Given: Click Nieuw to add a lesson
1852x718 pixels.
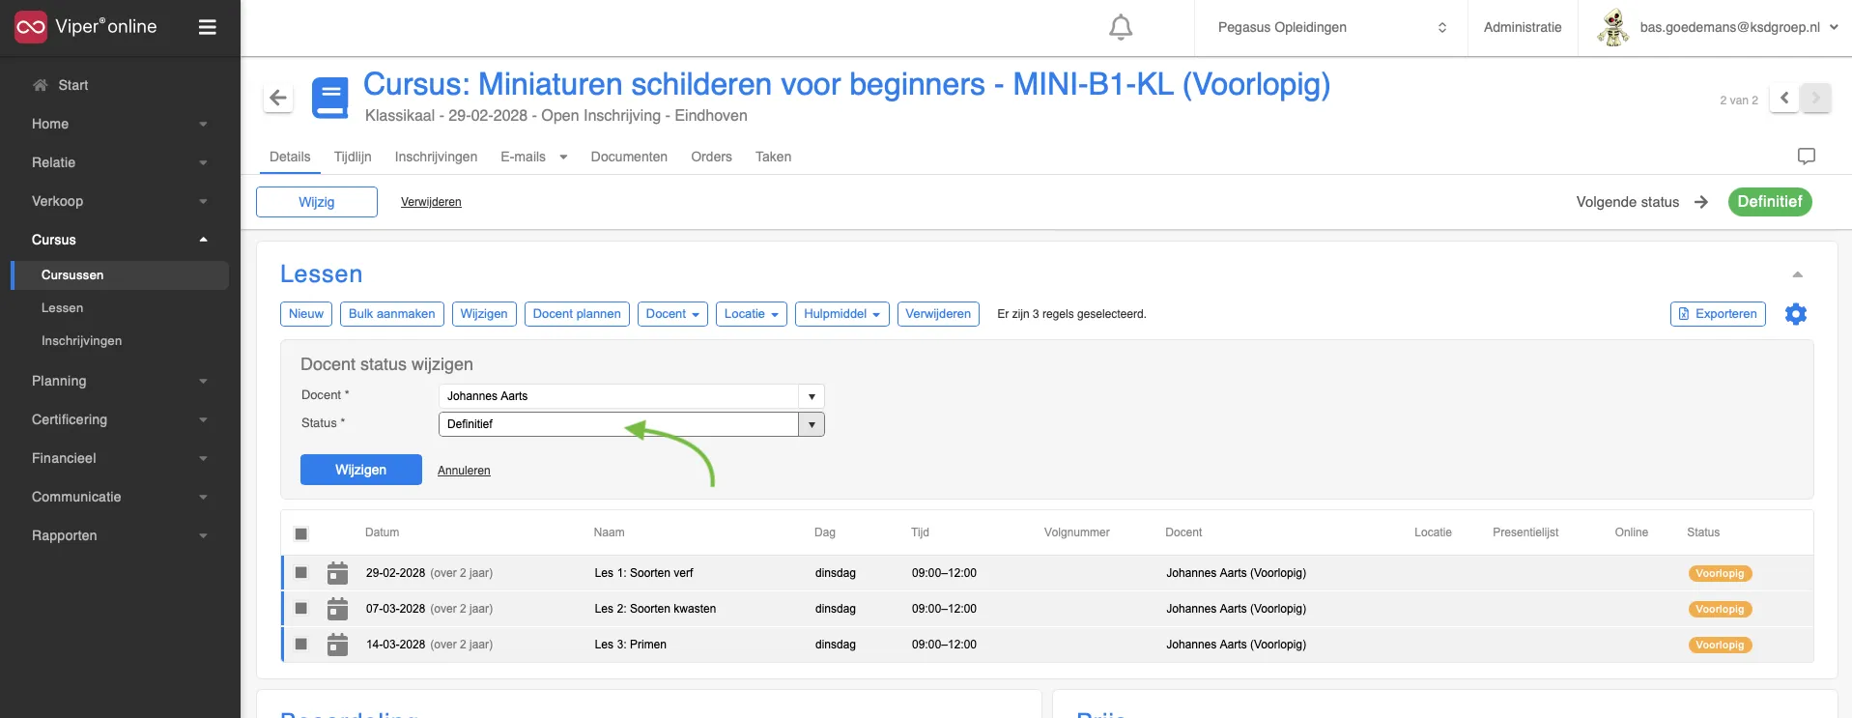Looking at the screenshot, I should tap(306, 314).
